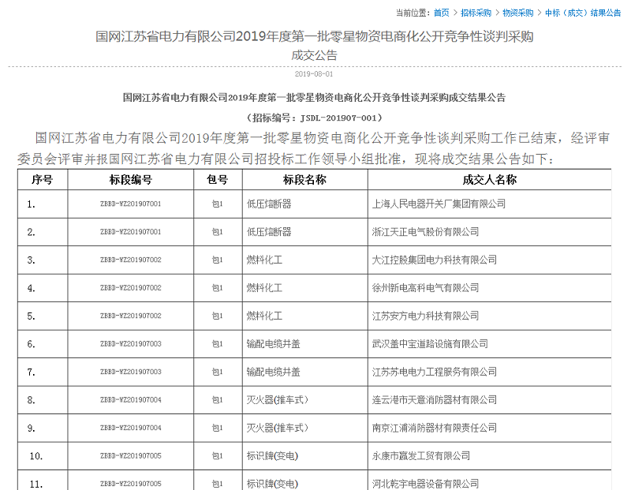Click 武汉盖中宝道路设施有限公司 entry

point(430,344)
